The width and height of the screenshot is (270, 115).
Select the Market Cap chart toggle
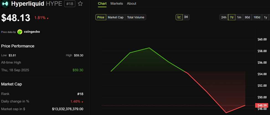pyautogui.click(x=116, y=17)
